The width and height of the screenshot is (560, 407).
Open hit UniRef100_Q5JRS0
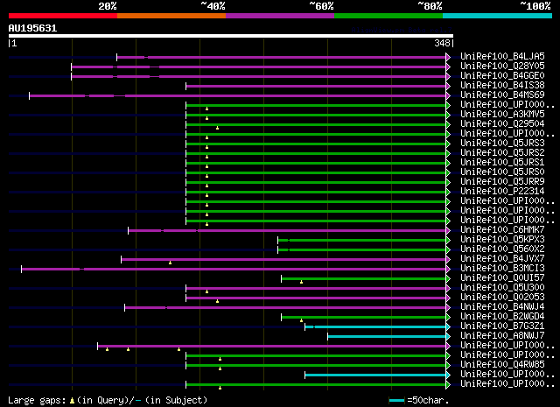point(502,172)
